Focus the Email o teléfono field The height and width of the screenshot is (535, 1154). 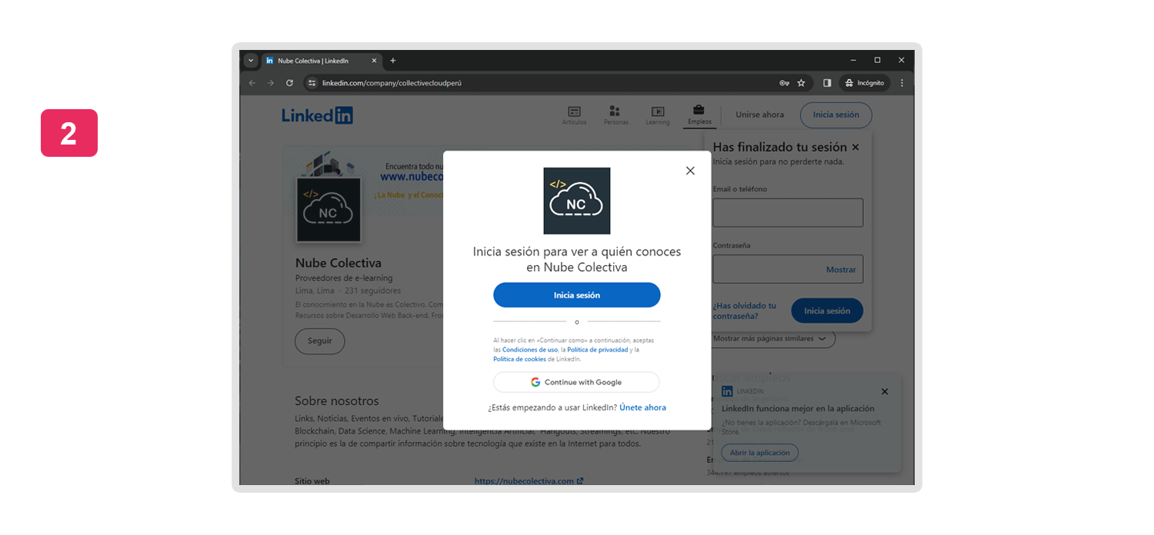(788, 212)
